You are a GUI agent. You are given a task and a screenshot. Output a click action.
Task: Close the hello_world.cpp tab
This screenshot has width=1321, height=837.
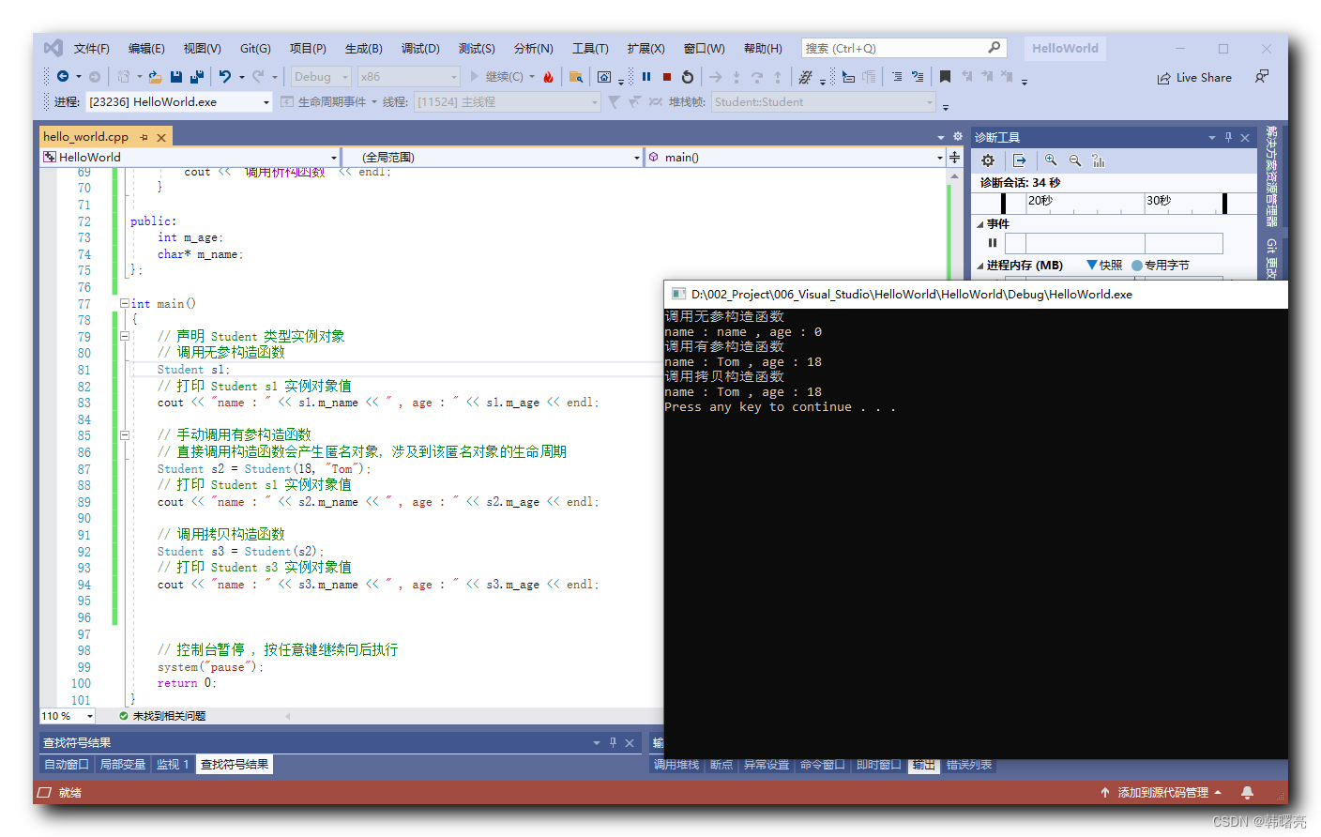click(x=161, y=137)
